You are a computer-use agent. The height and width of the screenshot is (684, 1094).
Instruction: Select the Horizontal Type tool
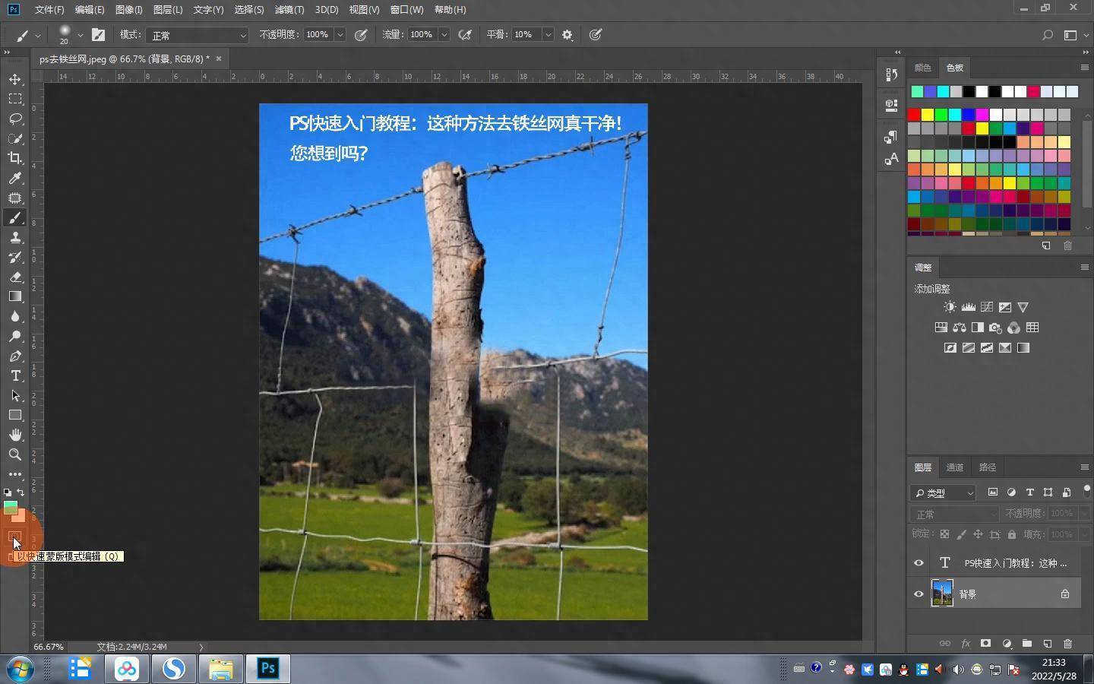pos(15,376)
